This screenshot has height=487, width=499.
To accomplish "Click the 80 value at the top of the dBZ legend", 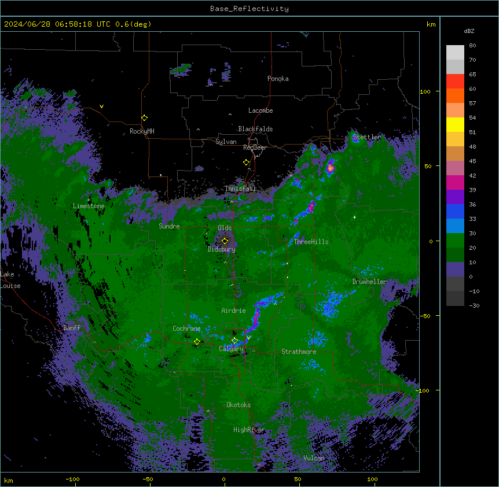I will (x=472, y=46).
